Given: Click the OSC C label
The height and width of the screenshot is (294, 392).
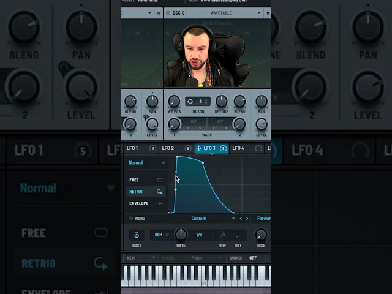Looking at the screenshot, I should [x=178, y=13].
